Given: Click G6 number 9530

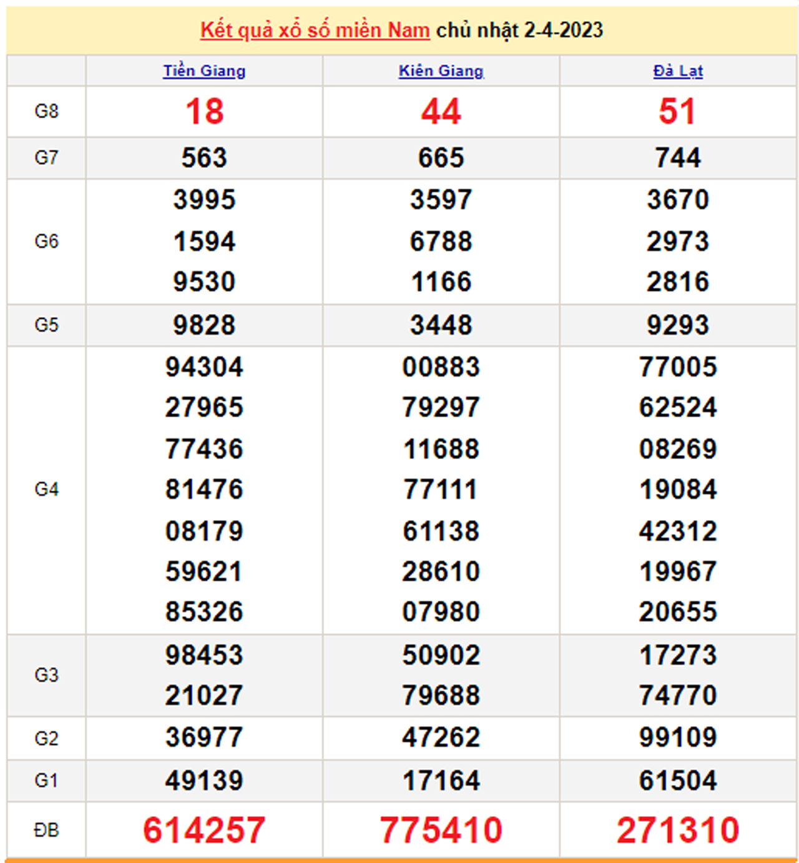Looking at the screenshot, I should 204,282.
